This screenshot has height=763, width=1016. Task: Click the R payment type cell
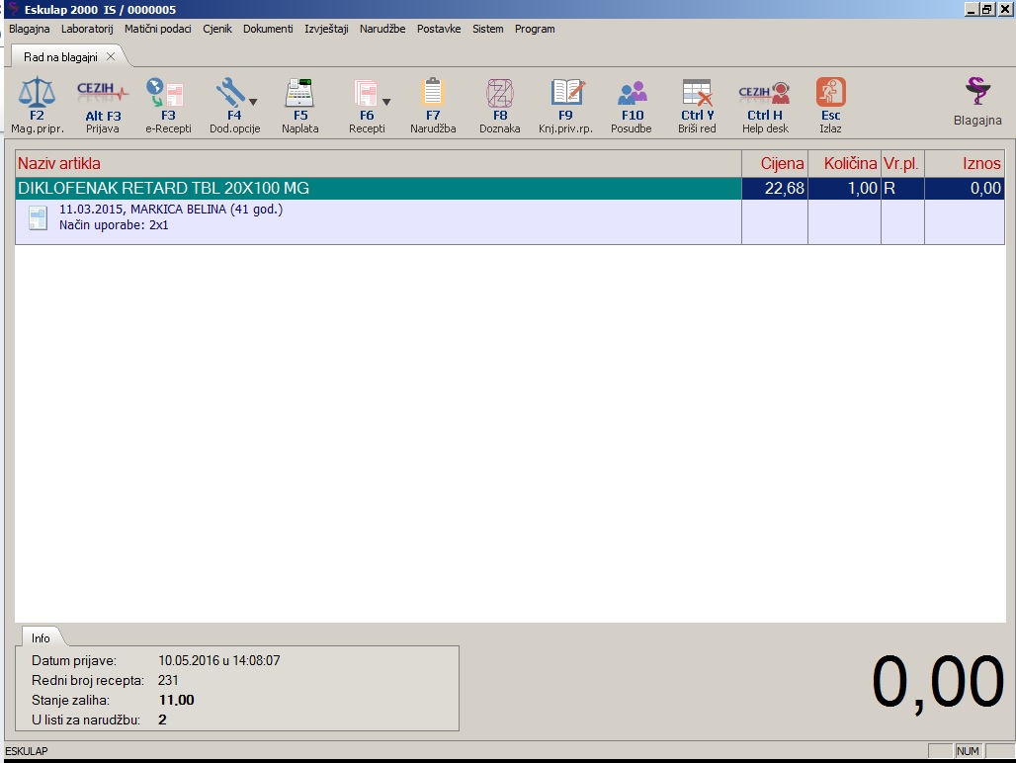click(902, 188)
